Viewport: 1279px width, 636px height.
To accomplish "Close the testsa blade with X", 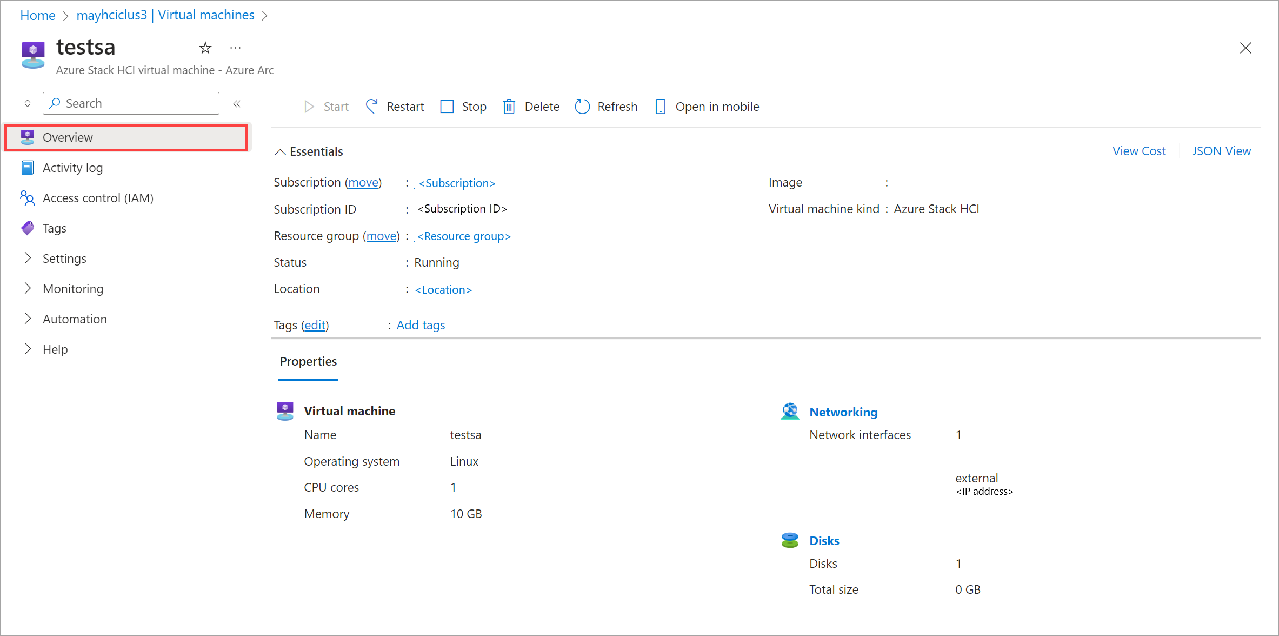I will coord(1245,48).
